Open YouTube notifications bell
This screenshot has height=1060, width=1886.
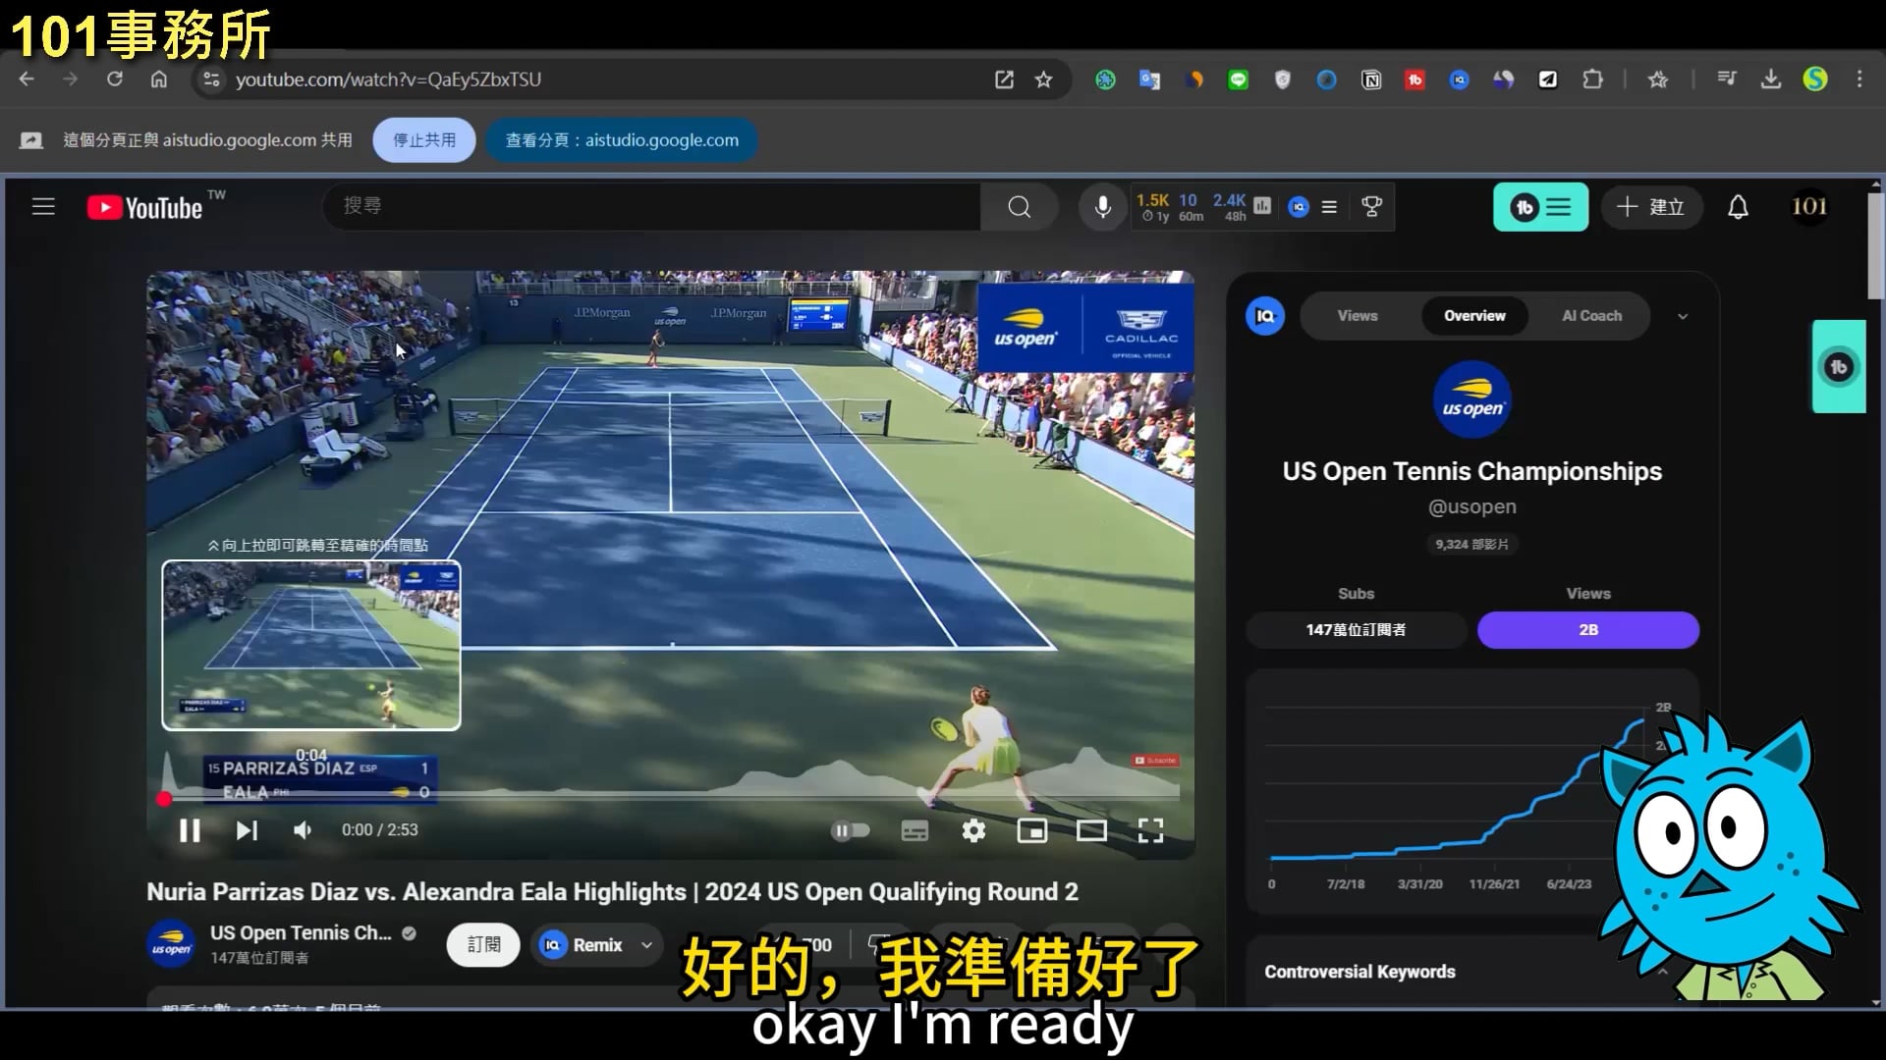pos(1738,207)
